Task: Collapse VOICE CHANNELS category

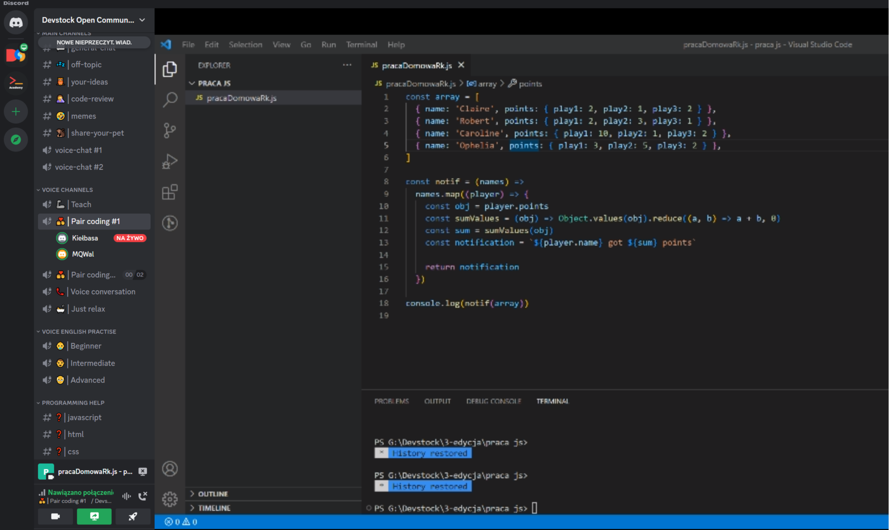Action: (x=67, y=190)
